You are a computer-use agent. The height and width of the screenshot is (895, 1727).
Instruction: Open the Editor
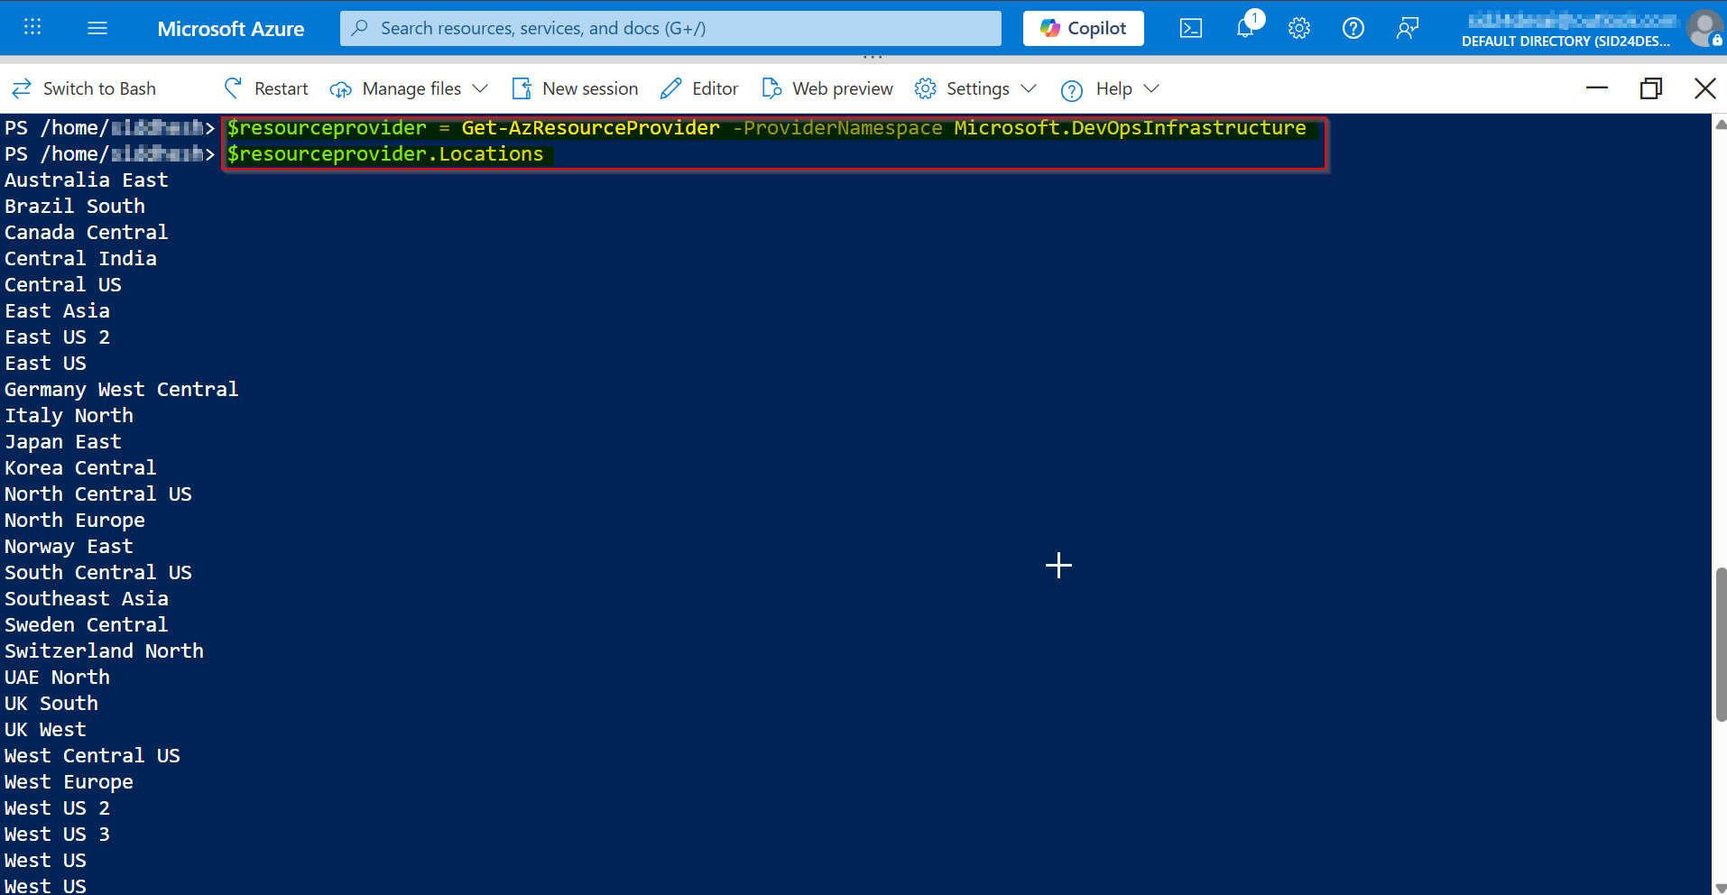pos(699,88)
